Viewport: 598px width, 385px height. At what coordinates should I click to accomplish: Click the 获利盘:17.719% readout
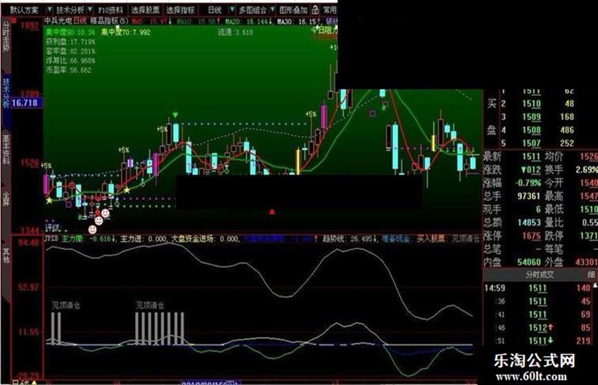70,42
